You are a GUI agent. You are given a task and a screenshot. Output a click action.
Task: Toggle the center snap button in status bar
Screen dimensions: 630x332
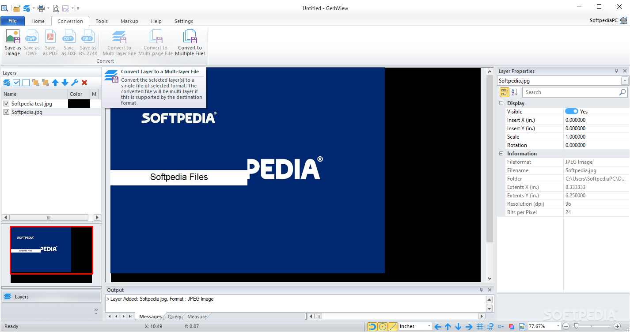383,327
